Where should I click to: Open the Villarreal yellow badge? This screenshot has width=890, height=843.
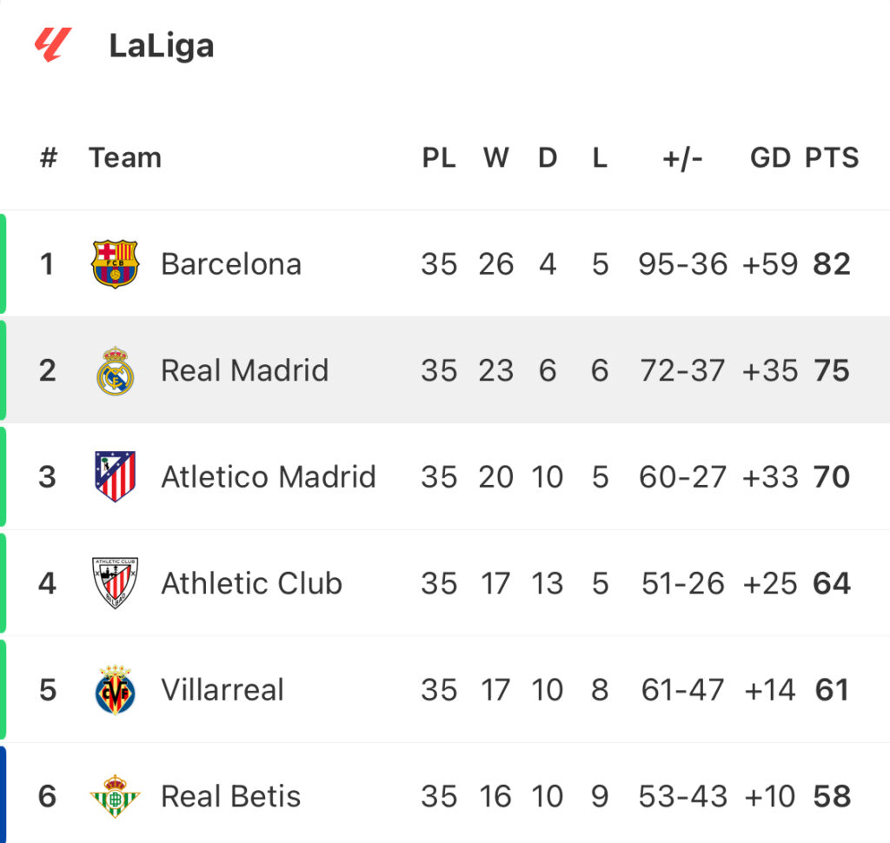116,690
